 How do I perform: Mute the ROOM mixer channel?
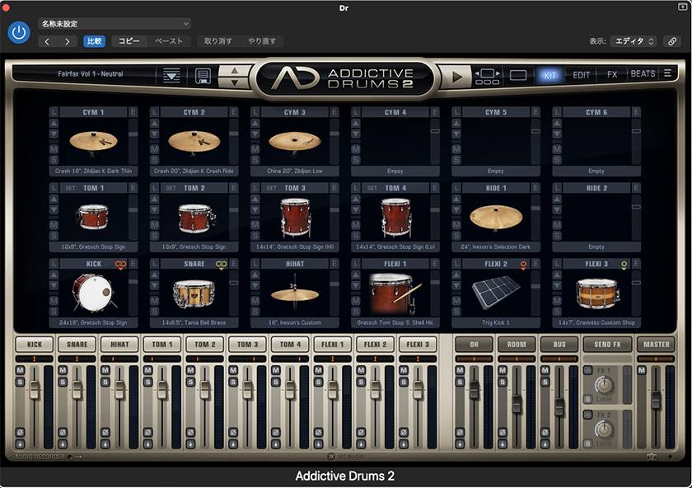(503, 370)
